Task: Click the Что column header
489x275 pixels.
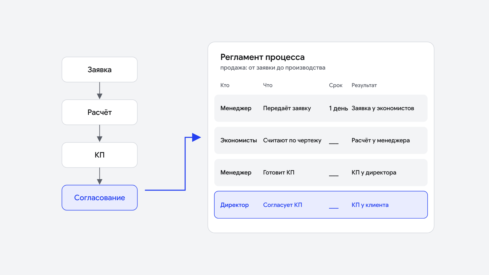Action: [268, 85]
